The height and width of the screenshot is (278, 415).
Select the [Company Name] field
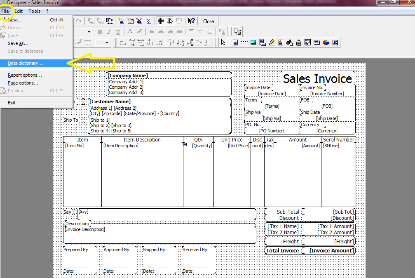pyautogui.click(x=128, y=75)
